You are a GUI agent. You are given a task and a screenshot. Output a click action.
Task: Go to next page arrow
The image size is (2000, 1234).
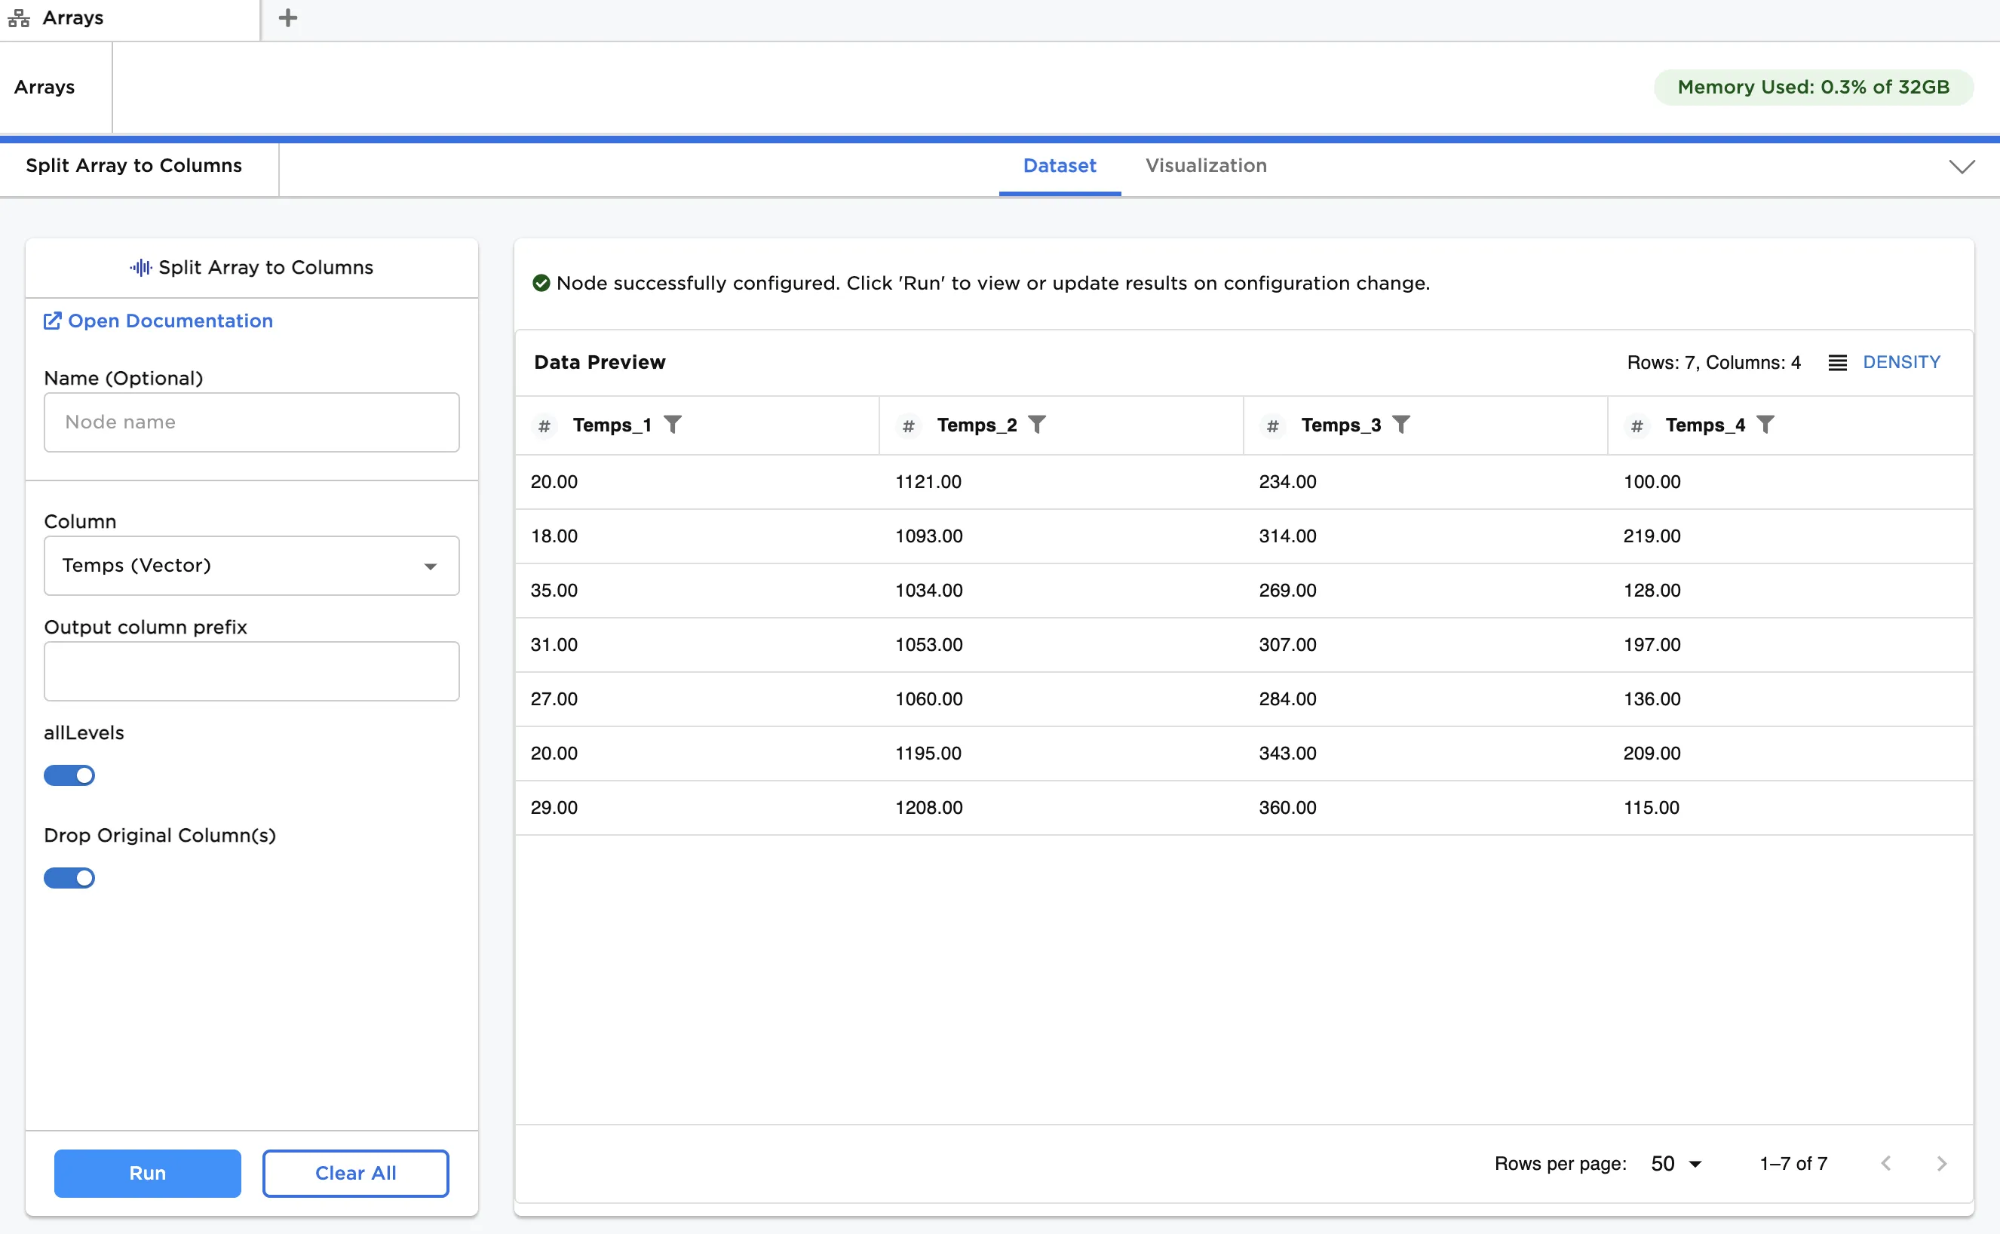point(1941,1163)
